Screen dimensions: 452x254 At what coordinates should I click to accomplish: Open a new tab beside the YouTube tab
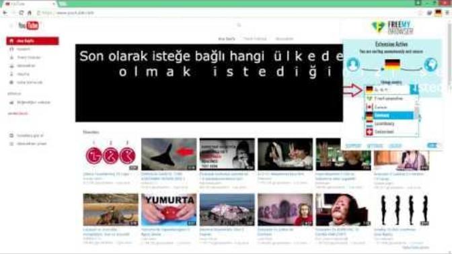coord(63,4)
